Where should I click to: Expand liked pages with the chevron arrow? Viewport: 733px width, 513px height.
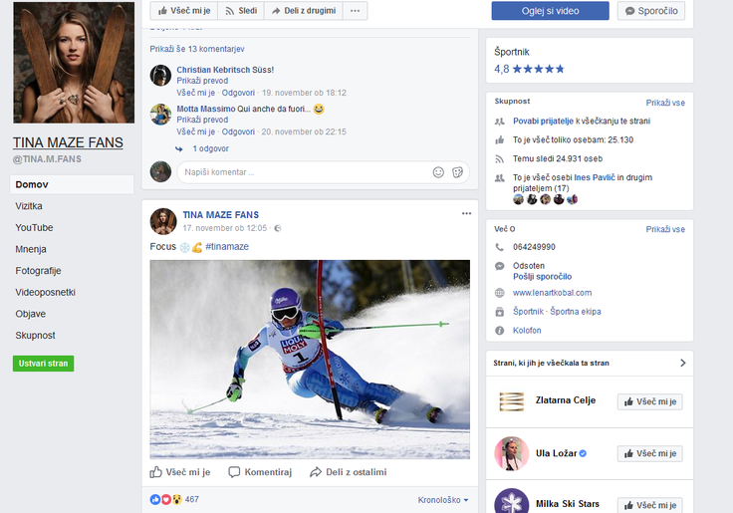point(683,363)
